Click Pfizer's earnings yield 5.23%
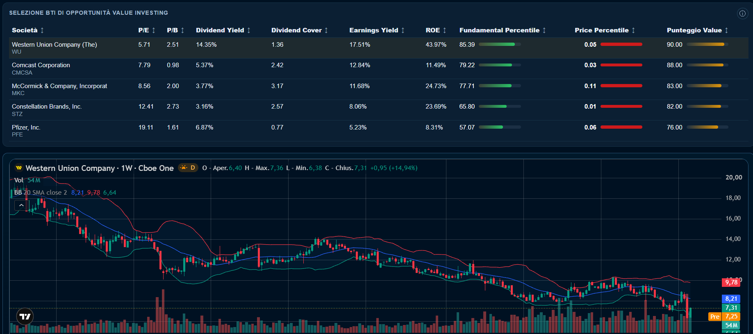The width and height of the screenshot is (753, 334). [x=358, y=127]
